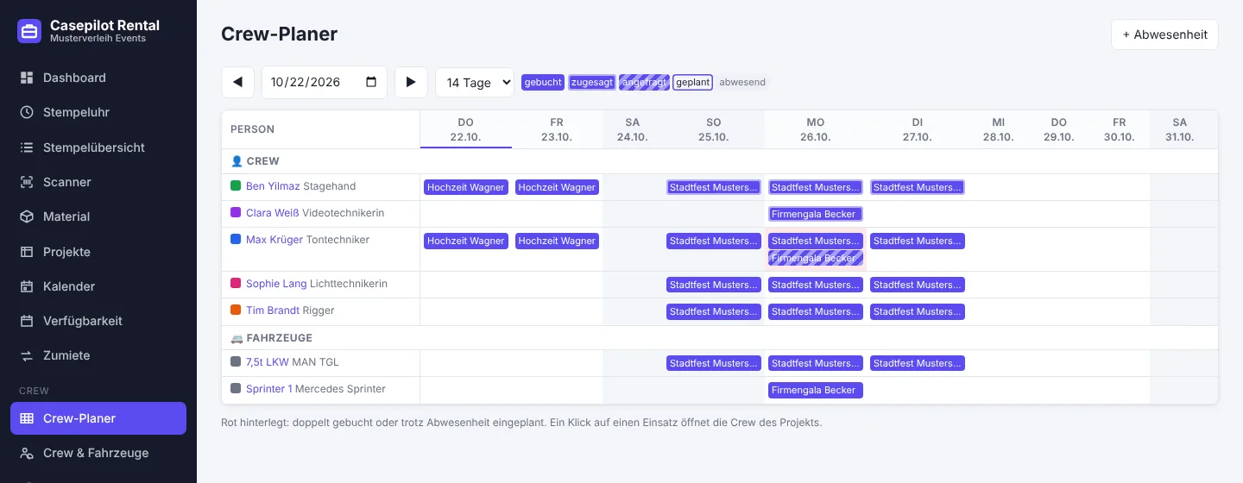Open Clara Weiß's profile link
The width and height of the screenshot is (1243, 483).
(x=272, y=213)
